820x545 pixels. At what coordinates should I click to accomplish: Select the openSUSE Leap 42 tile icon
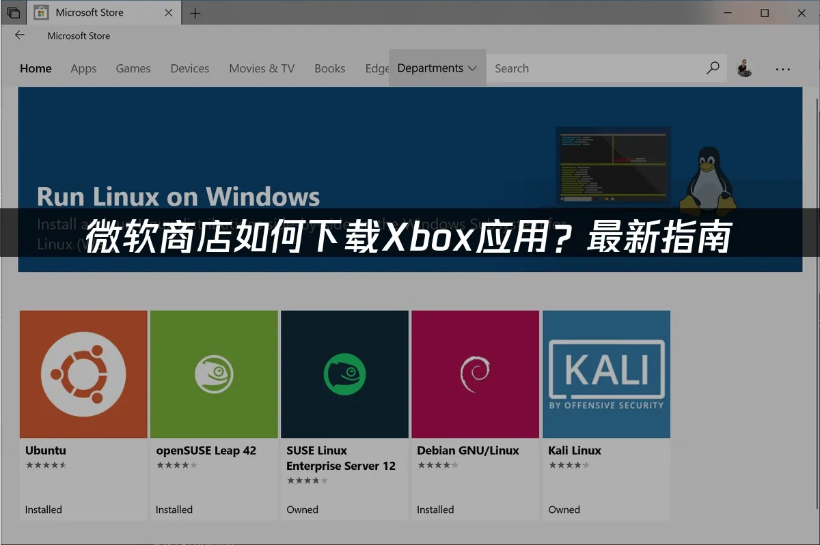(214, 374)
